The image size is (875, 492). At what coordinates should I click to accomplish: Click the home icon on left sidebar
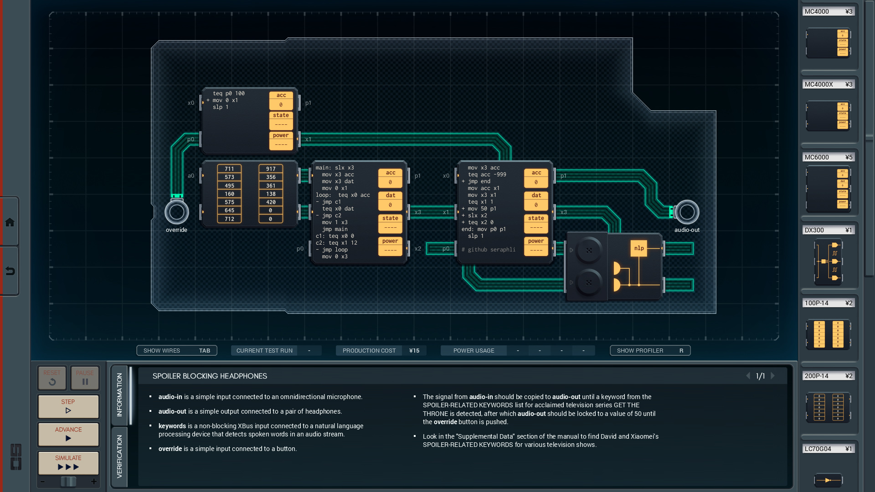[10, 222]
